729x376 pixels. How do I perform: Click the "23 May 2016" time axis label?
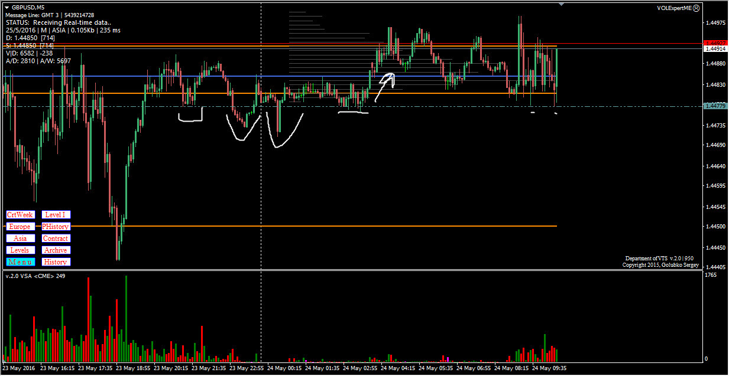point(19,368)
